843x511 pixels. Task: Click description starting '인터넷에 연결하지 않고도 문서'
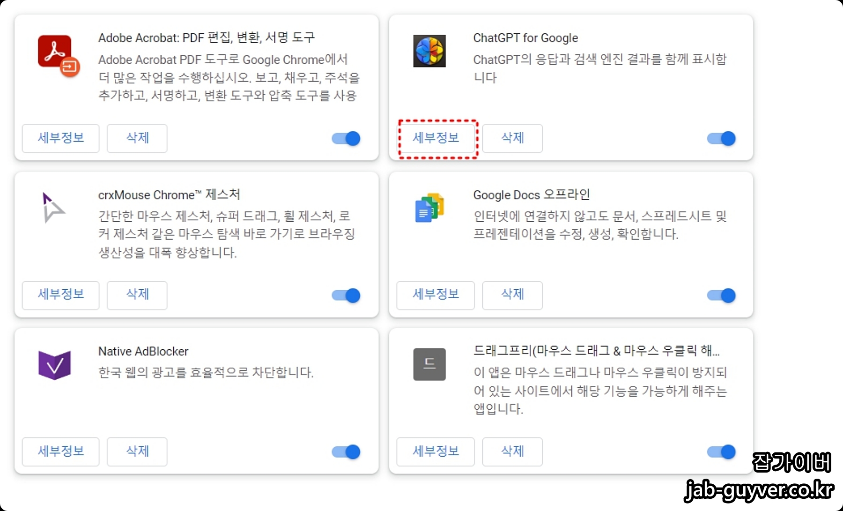click(x=600, y=225)
